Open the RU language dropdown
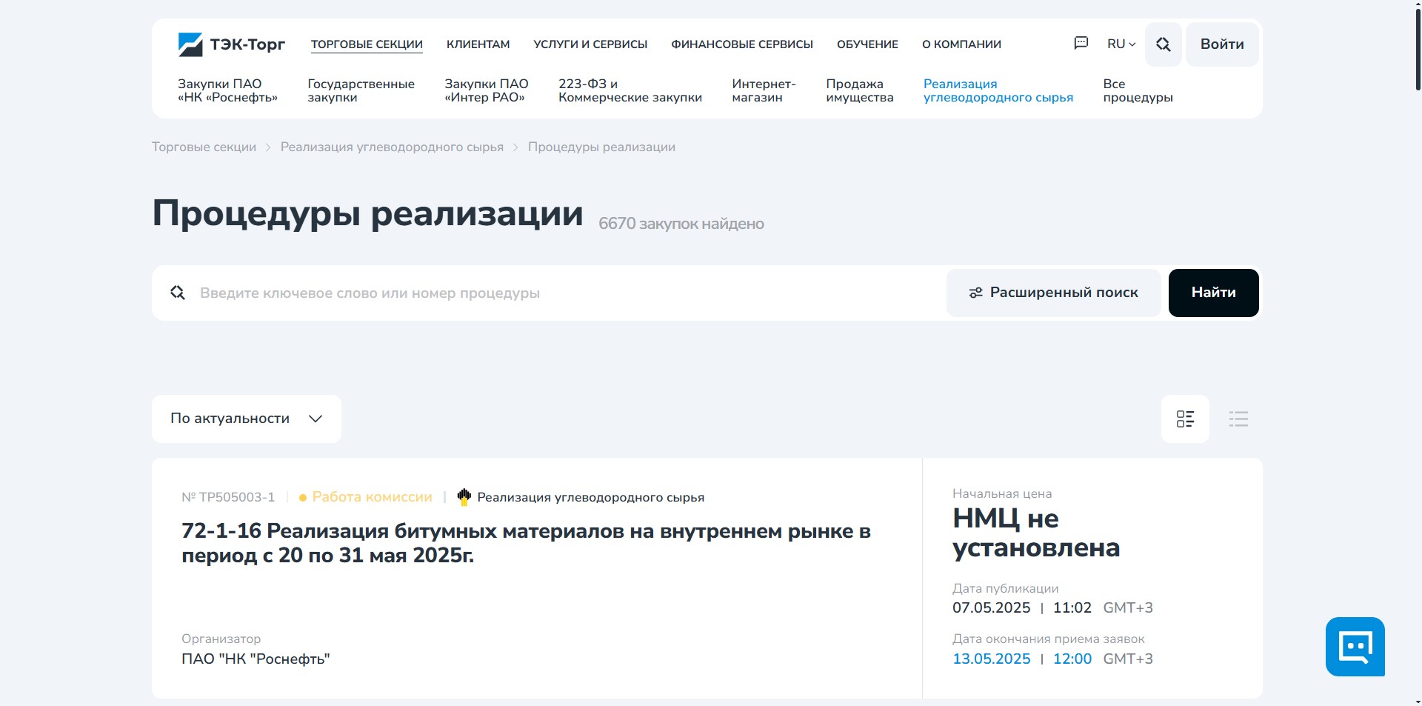Screen dimensions: 1422x706 pos(1121,44)
